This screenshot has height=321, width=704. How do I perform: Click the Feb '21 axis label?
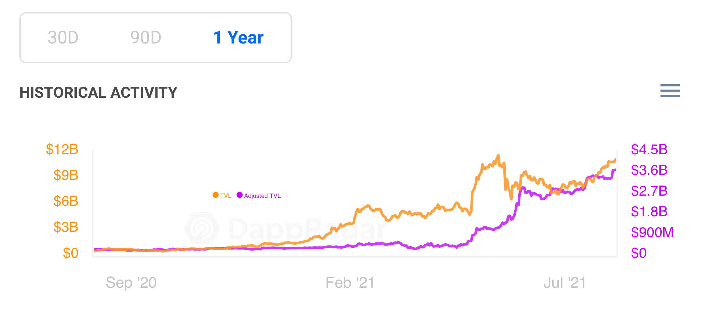pyautogui.click(x=349, y=283)
